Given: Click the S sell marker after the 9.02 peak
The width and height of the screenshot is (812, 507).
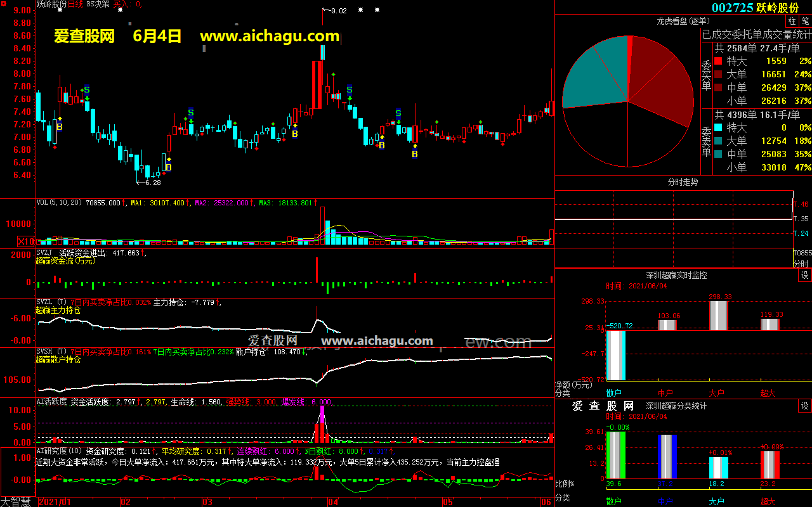Looking at the screenshot, I should (x=349, y=90).
